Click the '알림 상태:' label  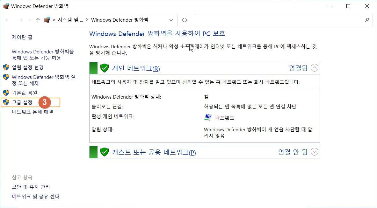(102, 129)
